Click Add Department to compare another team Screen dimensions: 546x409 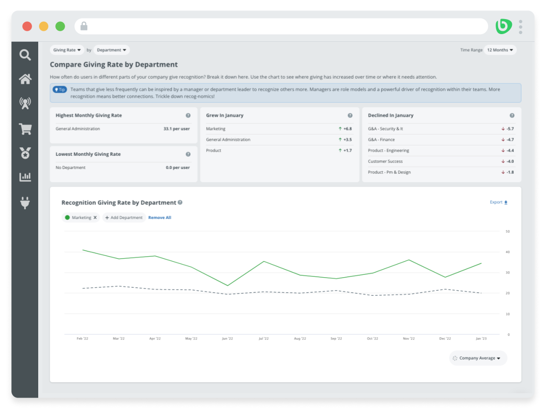click(124, 217)
